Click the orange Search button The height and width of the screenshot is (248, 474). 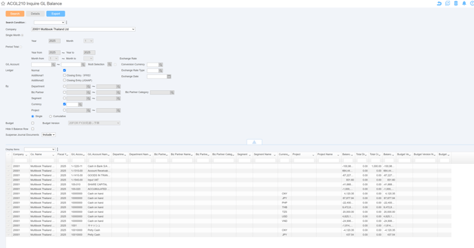point(15,14)
